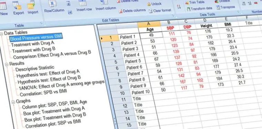The image size is (262, 129).
Task: Click the Transform data tool
Action: pyautogui.click(x=199, y=9)
